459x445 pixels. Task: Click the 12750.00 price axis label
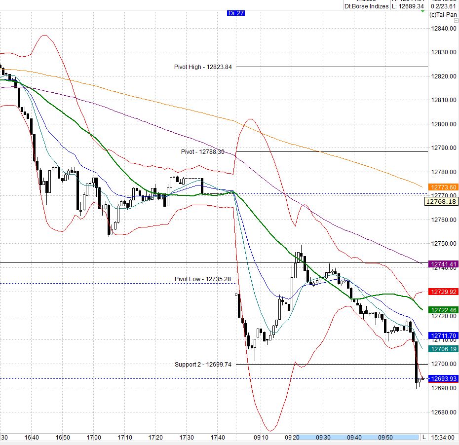coord(444,243)
